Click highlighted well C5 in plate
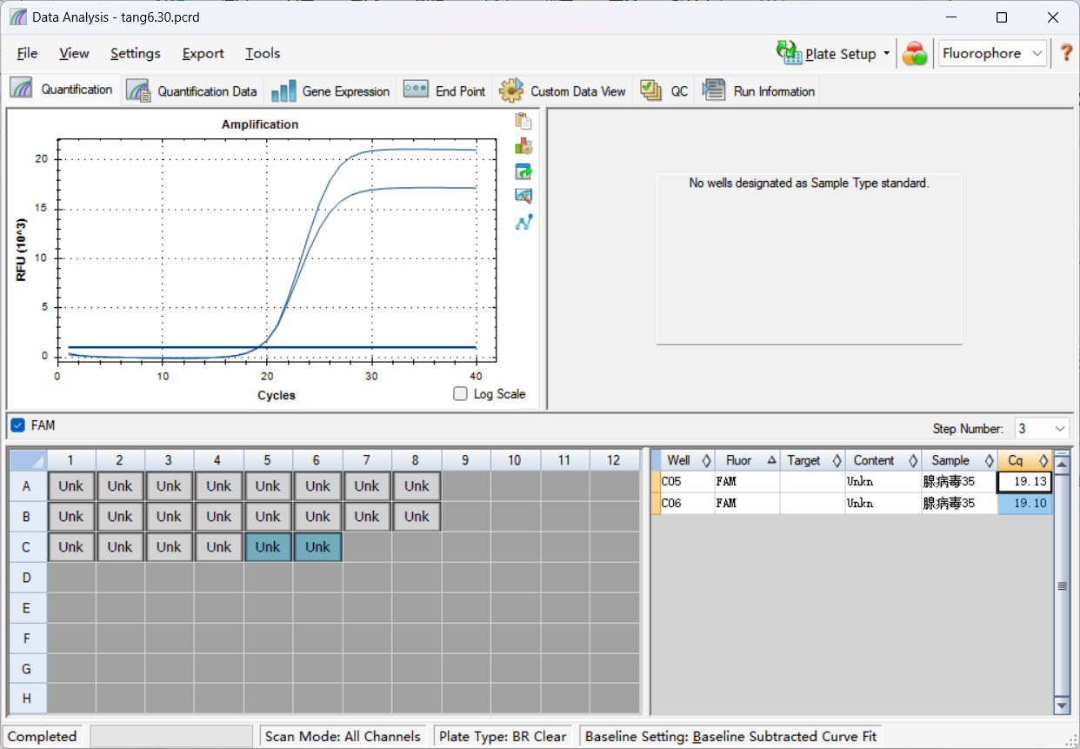 point(268,547)
